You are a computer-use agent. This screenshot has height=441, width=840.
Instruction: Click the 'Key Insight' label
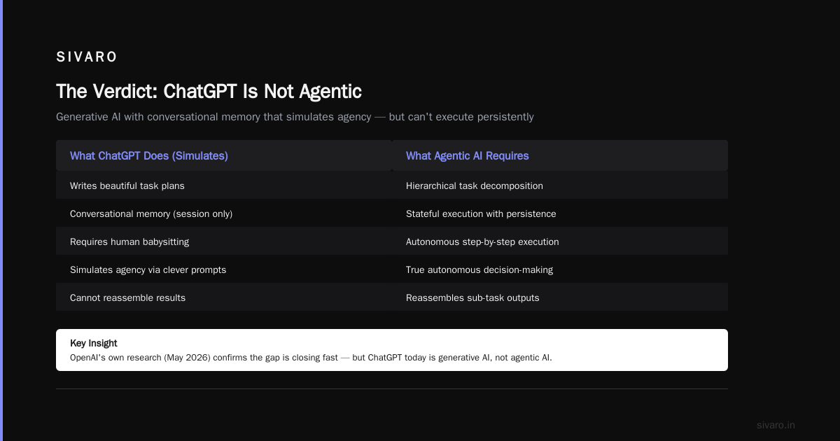94,343
